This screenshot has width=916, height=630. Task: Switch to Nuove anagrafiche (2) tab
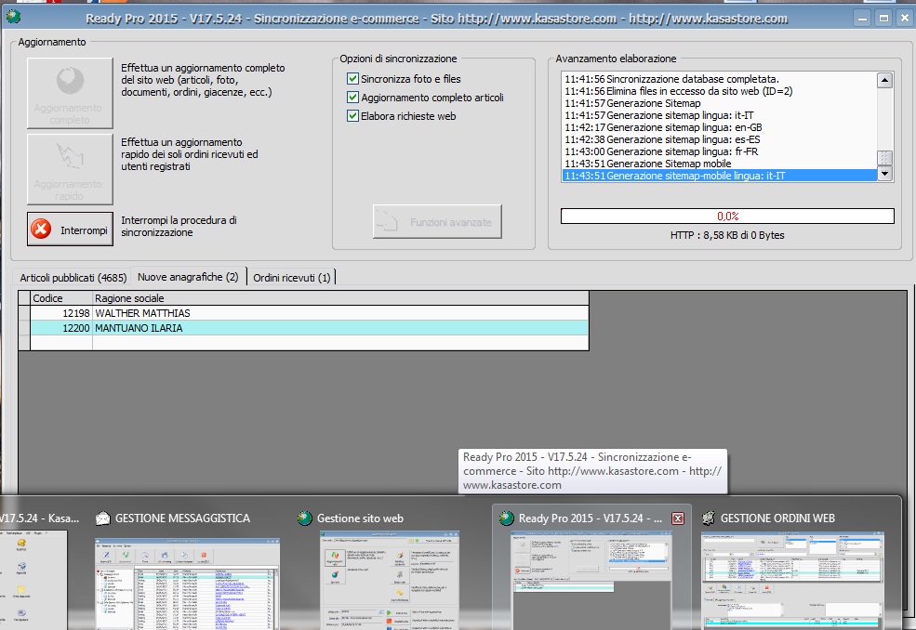pyautogui.click(x=188, y=276)
